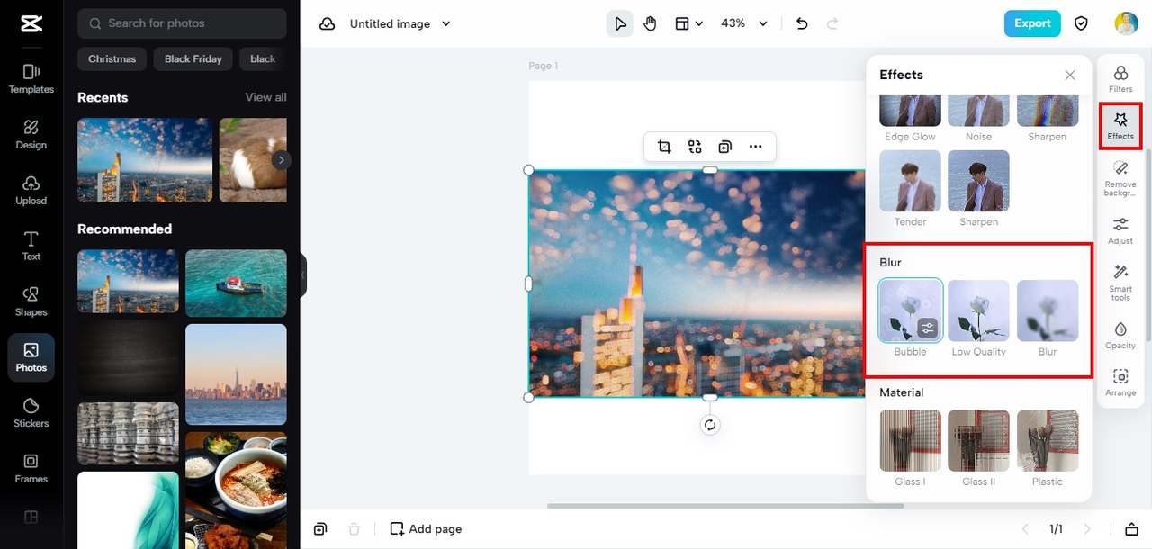Open the Arrange panel

[x=1120, y=382]
